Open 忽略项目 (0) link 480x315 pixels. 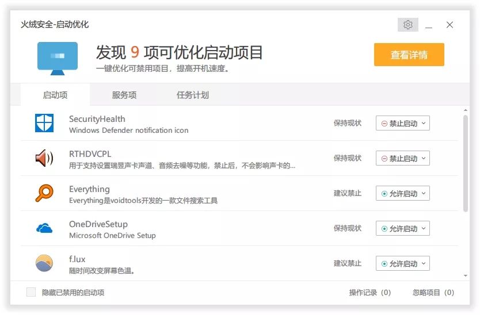[433, 293]
